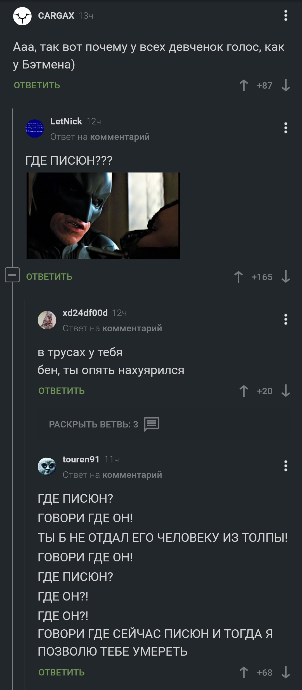The height and width of the screenshot is (690, 302).
Task: Follow parent comment link under LetNick
Action: click(x=120, y=137)
